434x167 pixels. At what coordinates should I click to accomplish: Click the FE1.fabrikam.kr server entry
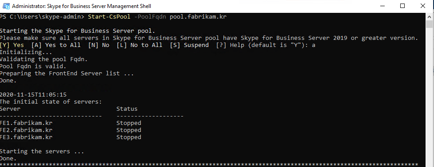point(26,123)
